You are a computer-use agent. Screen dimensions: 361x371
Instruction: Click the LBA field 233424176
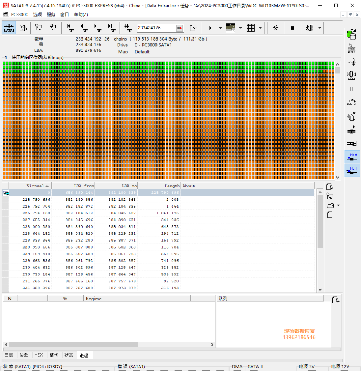click(156, 28)
